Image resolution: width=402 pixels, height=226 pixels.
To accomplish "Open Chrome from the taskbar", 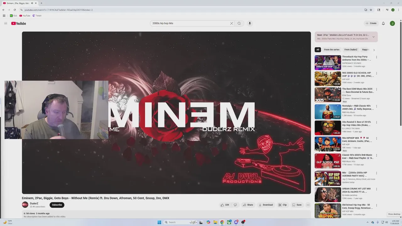I will pos(222,222).
